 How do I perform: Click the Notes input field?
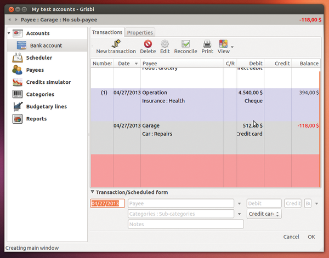(x=186, y=224)
